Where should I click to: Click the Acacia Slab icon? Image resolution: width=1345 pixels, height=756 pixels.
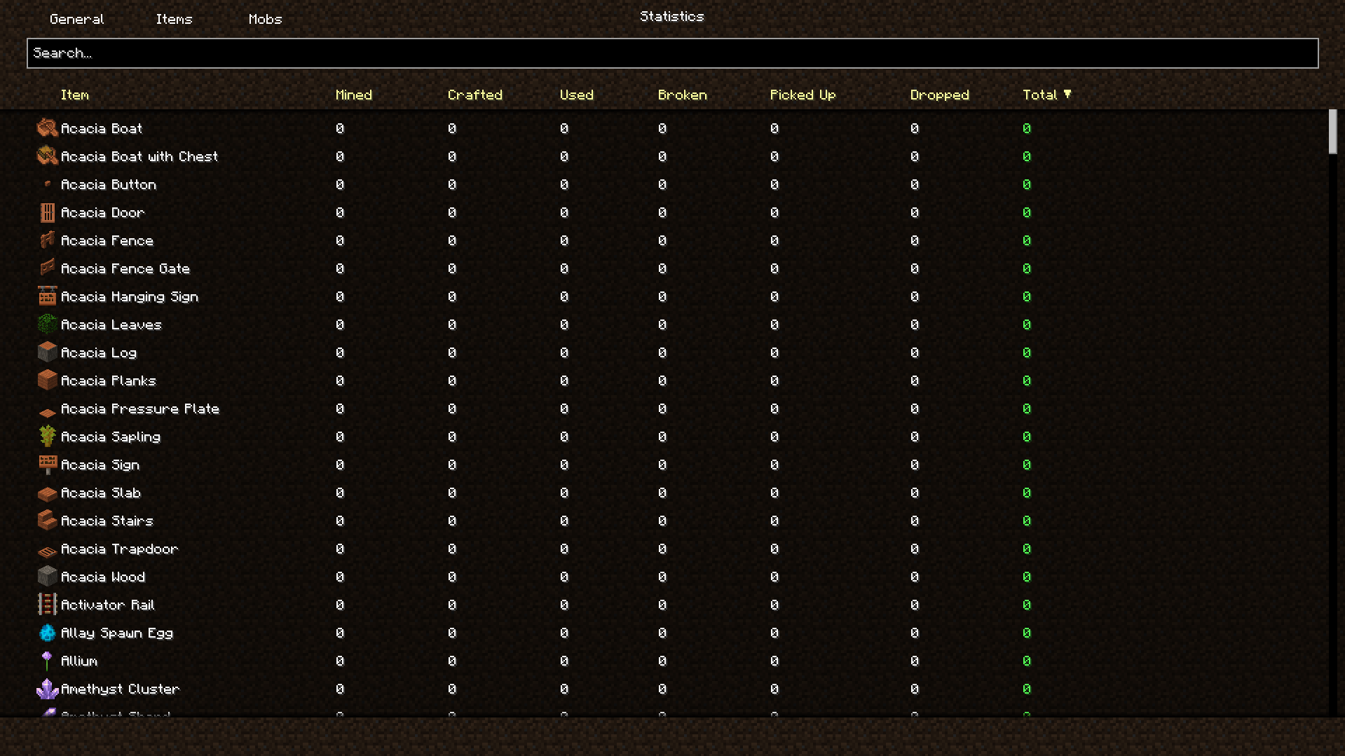[x=47, y=494]
